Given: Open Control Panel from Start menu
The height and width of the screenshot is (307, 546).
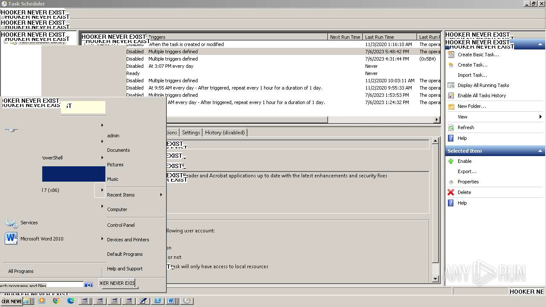Looking at the screenshot, I should tap(121, 225).
